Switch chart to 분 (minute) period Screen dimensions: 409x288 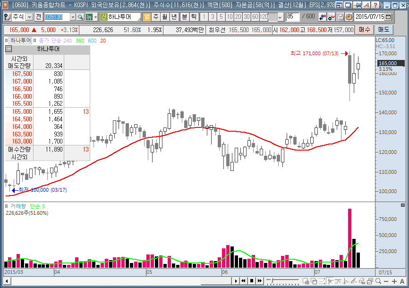(x=184, y=17)
